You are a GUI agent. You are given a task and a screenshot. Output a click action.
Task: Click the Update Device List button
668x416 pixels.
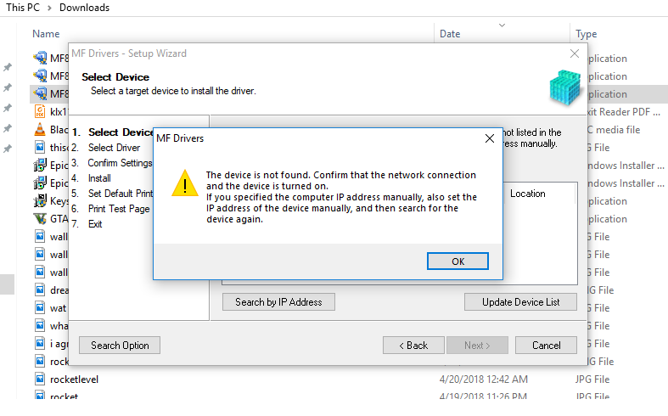pyautogui.click(x=520, y=302)
